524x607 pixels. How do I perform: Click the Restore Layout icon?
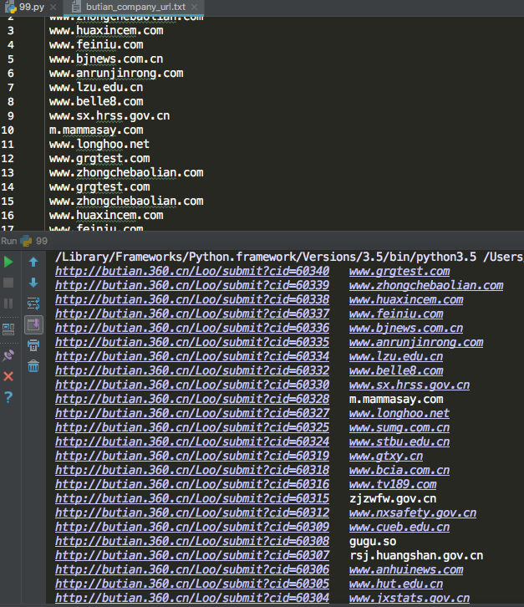[x=8, y=329]
